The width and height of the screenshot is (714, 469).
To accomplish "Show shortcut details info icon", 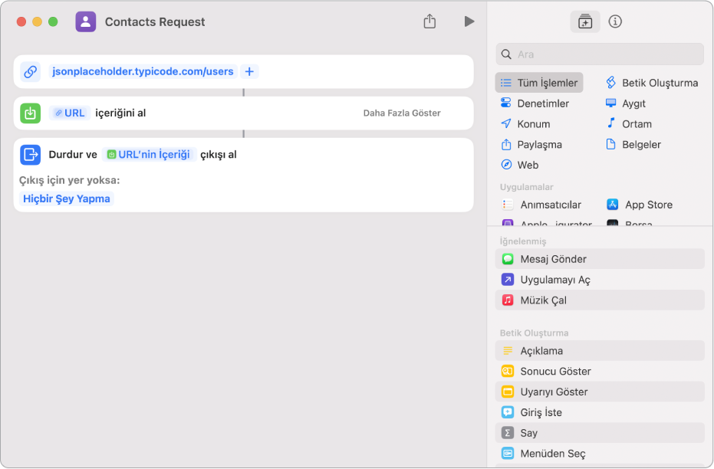I will click(x=615, y=21).
